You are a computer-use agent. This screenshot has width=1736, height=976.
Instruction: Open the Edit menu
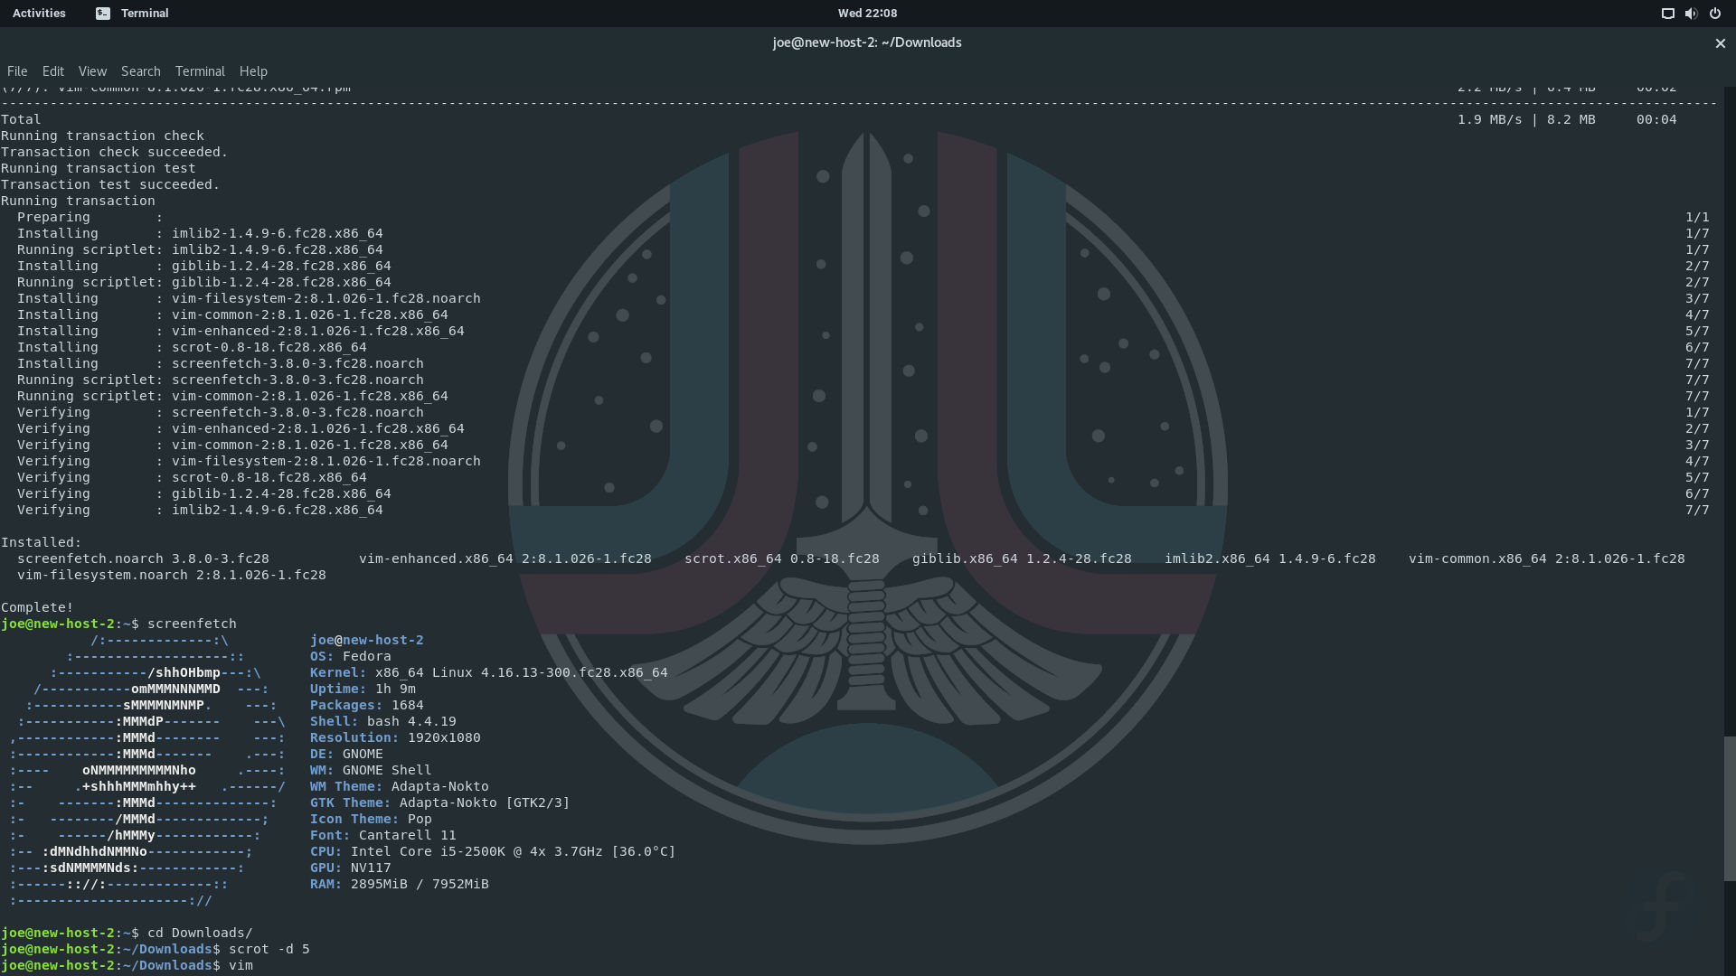pos(52,71)
